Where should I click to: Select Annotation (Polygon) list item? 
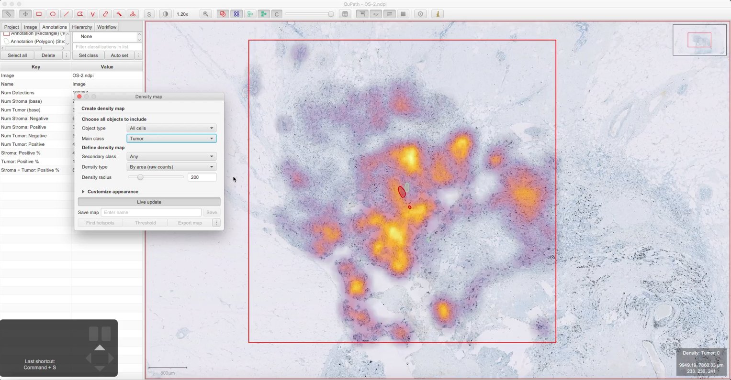click(x=34, y=42)
